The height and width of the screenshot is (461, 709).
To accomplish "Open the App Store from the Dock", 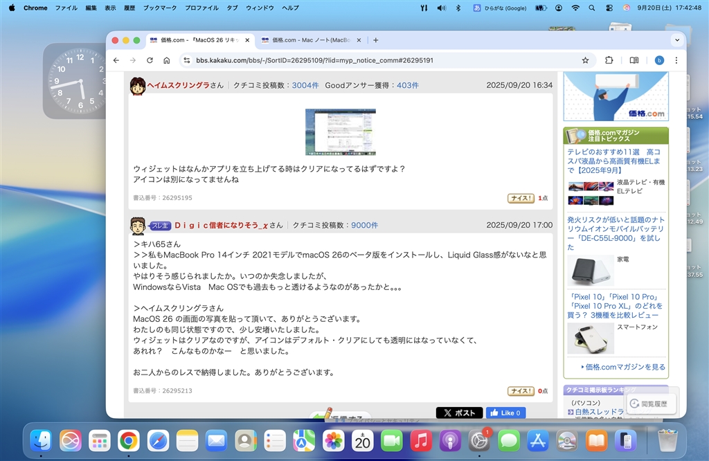I will [537, 441].
